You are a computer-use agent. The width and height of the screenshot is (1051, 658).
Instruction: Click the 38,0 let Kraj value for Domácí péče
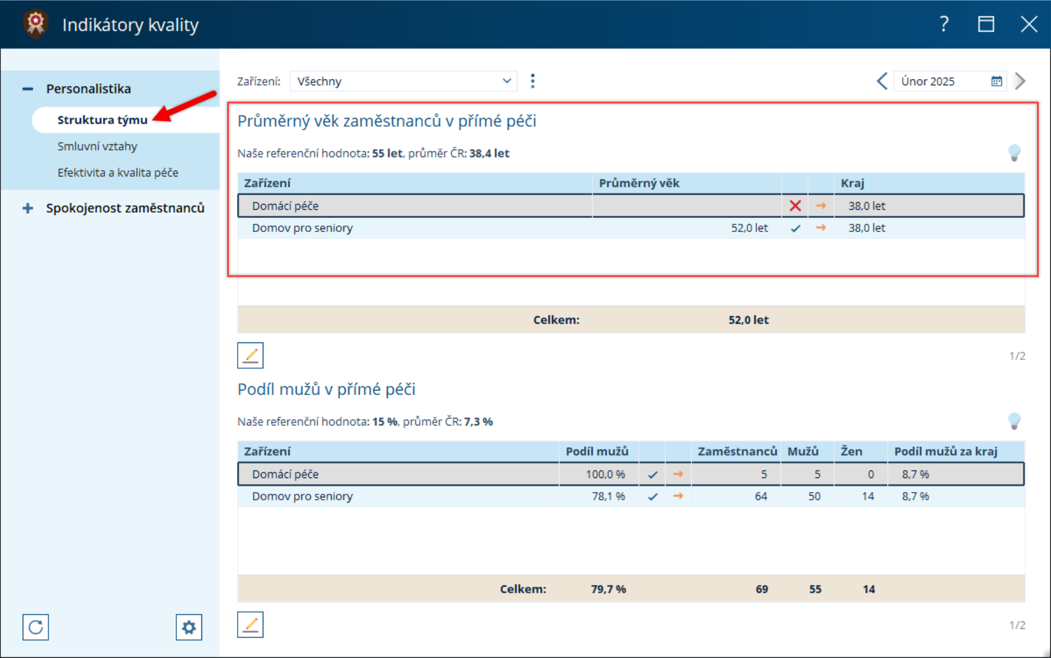point(867,206)
